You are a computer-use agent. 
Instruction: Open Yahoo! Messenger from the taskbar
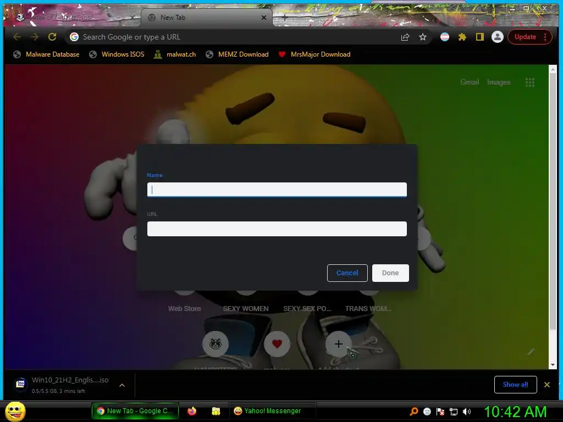[272, 411]
